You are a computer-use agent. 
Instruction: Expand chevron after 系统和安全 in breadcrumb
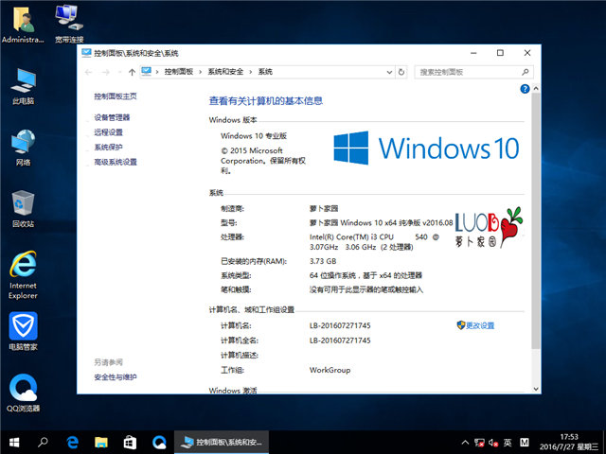click(251, 72)
